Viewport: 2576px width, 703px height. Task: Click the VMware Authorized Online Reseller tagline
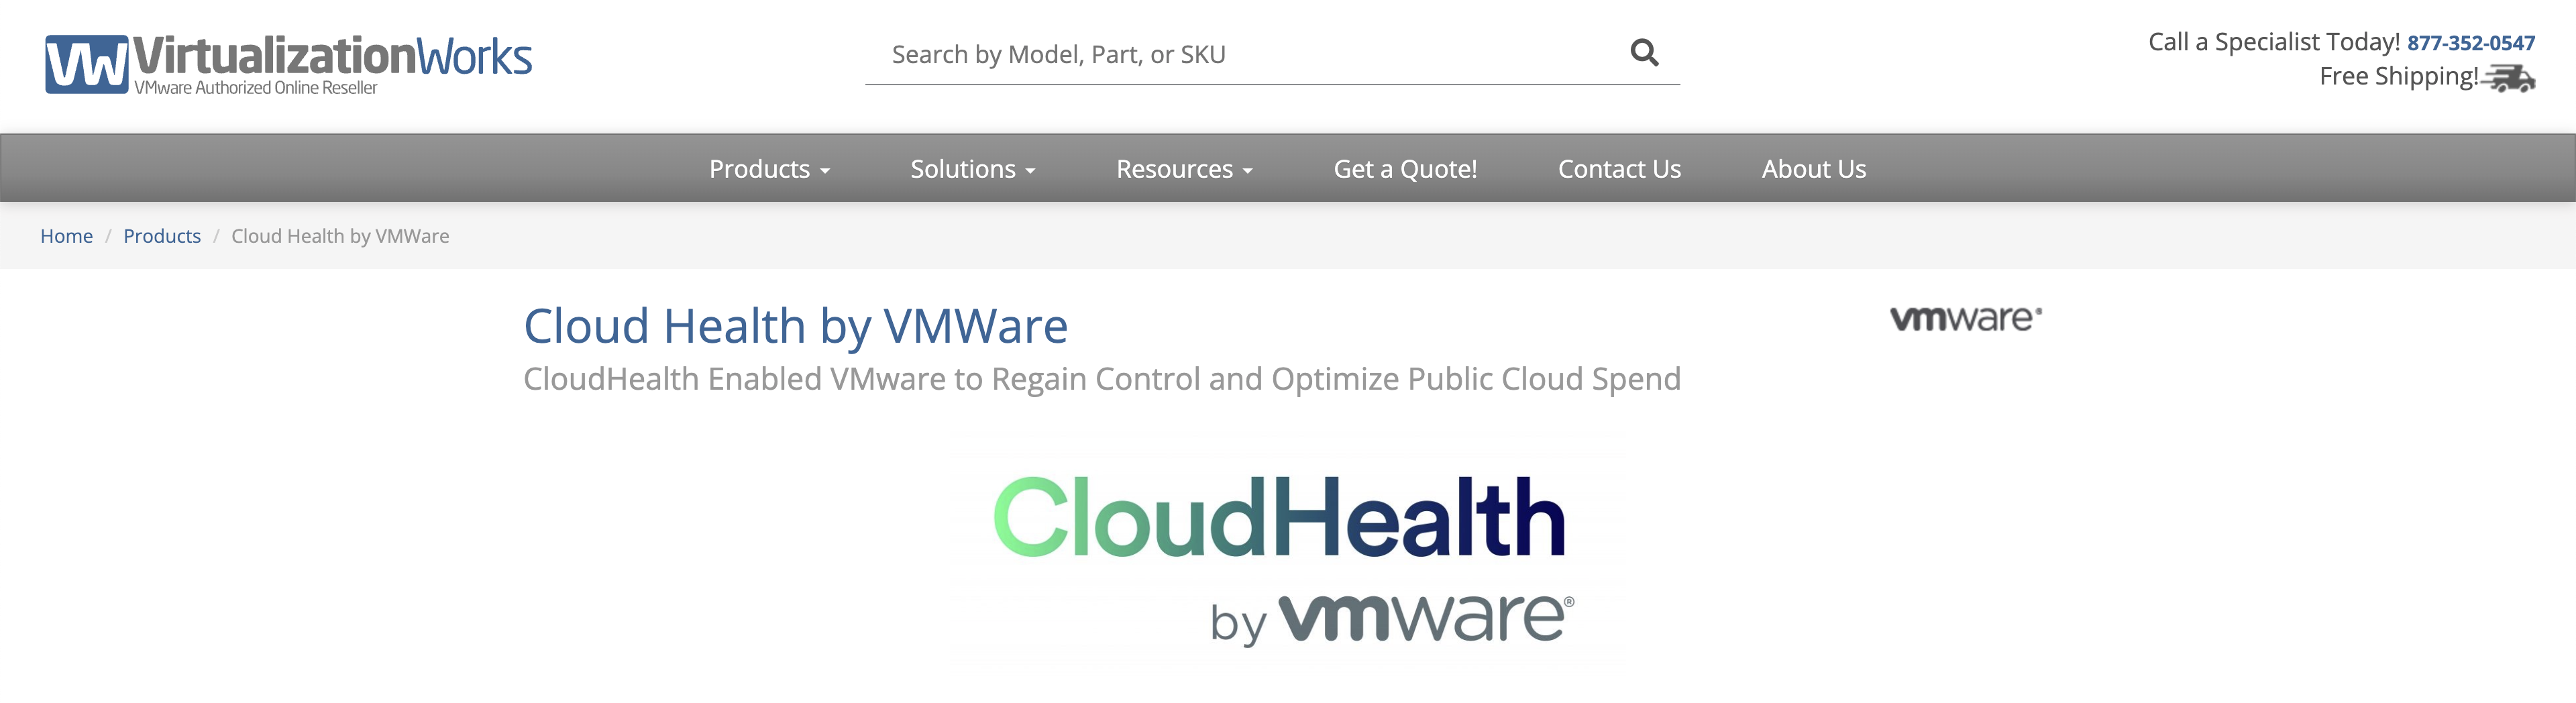[x=256, y=88]
